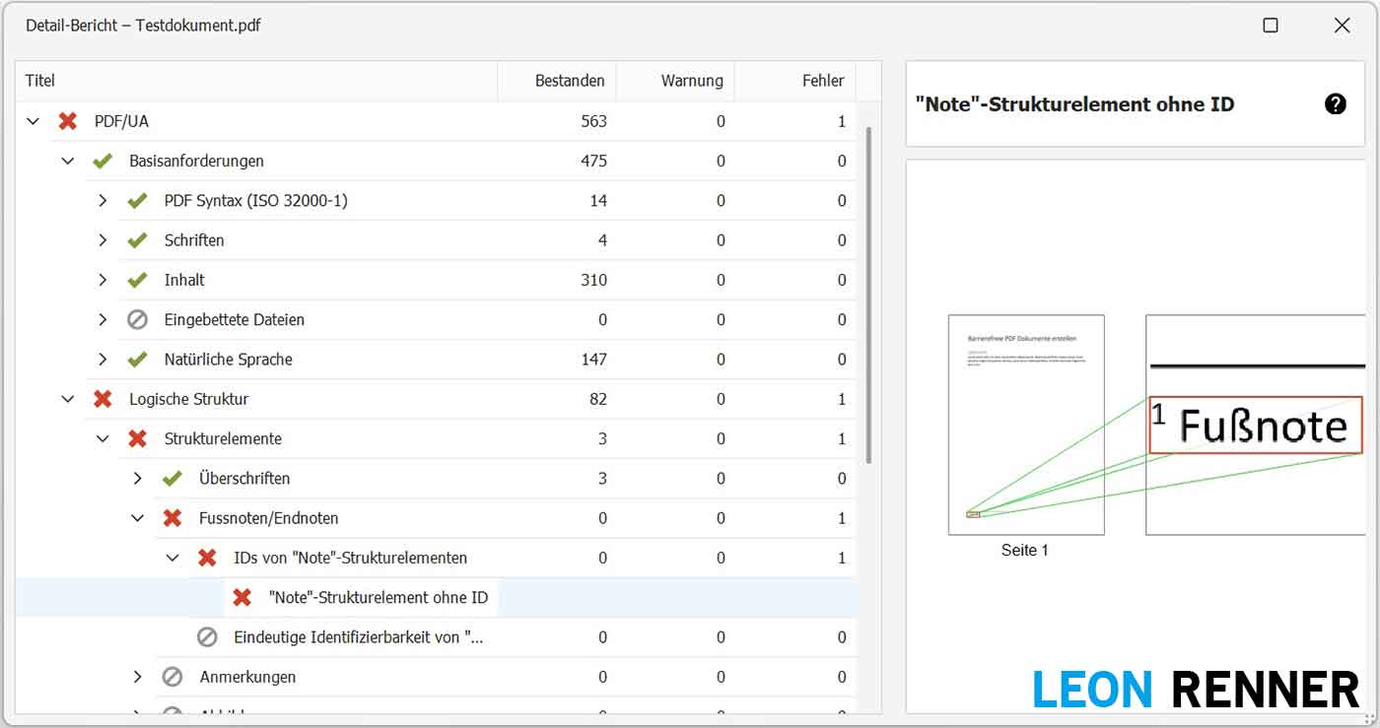The height and width of the screenshot is (728, 1380).
Task: Click the green checkmark beside Basisanforderungen
Action: [103, 161]
